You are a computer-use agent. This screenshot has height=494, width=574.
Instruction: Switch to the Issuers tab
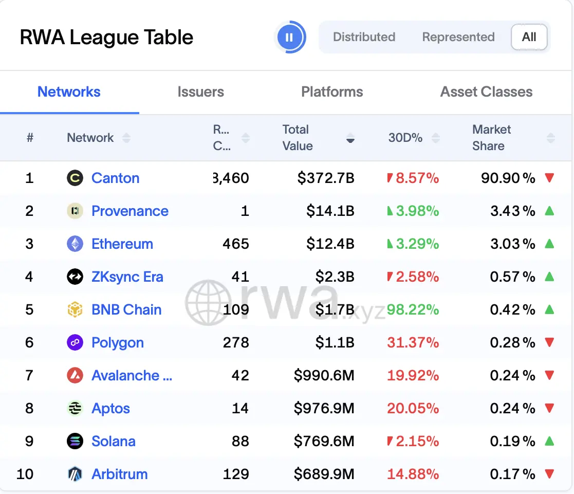pyautogui.click(x=200, y=92)
